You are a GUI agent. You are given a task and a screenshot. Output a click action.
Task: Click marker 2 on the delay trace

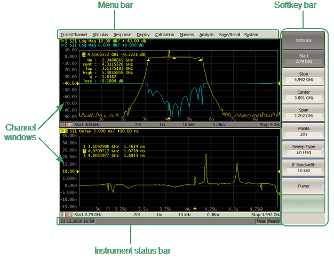pyautogui.click(x=195, y=180)
